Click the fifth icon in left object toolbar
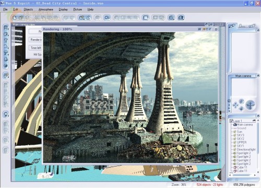This screenshot has width=261, height=188. [x=6, y=53]
